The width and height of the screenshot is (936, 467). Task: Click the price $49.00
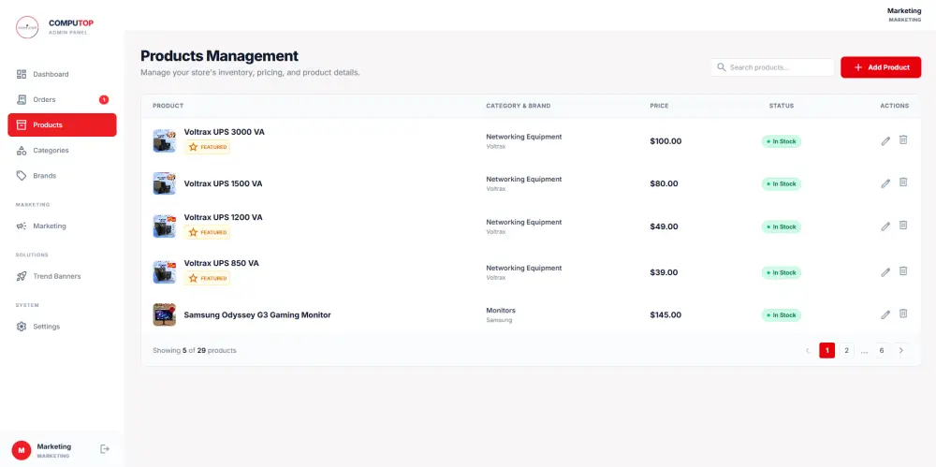click(x=664, y=226)
